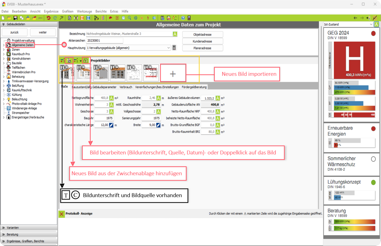Expand the Zonen tree node
Viewport: 381px width, 246px height.
point(3,50)
